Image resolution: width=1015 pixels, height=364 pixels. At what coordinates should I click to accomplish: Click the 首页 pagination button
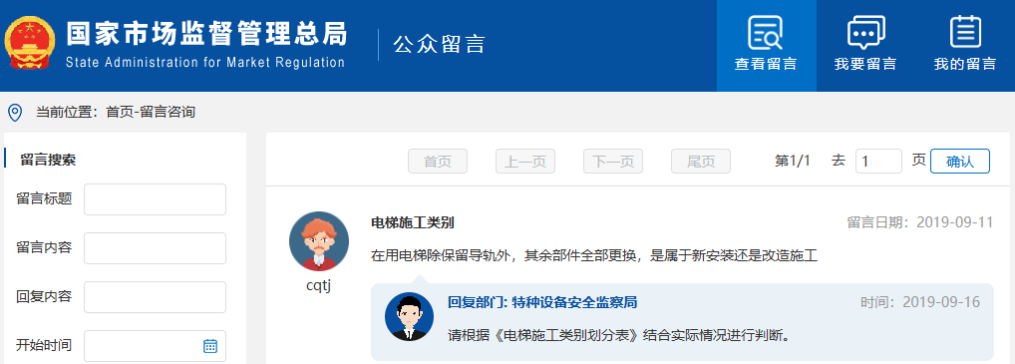pos(438,162)
